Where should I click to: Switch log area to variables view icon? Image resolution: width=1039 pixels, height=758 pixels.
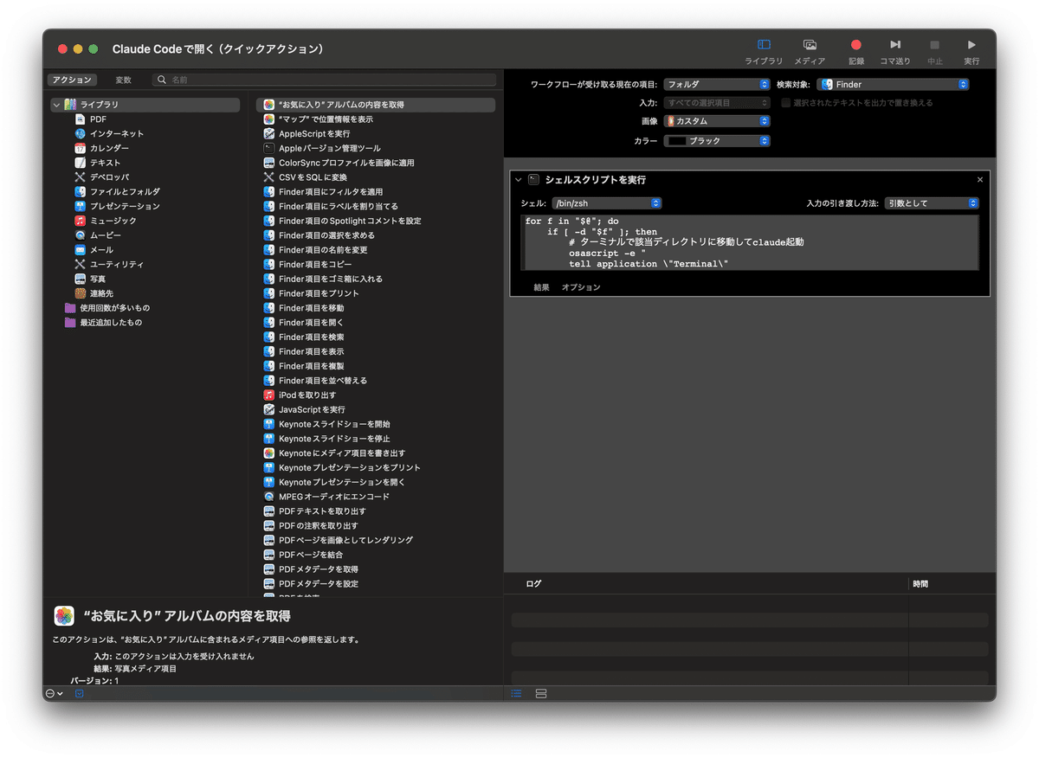[x=541, y=694]
